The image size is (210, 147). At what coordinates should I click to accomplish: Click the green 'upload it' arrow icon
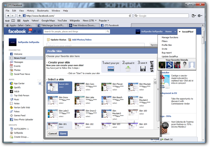pyautogui.click(x=128, y=69)
